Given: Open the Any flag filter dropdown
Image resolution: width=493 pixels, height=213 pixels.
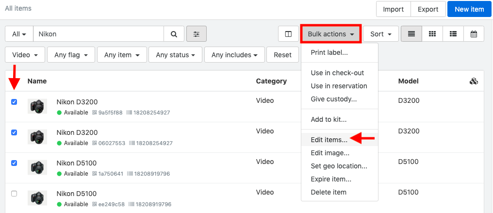Looking at the screenshot, I should (x=71, y=55).
